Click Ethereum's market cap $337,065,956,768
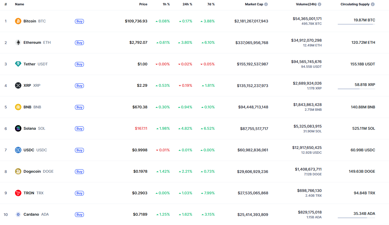 point(252,43)
